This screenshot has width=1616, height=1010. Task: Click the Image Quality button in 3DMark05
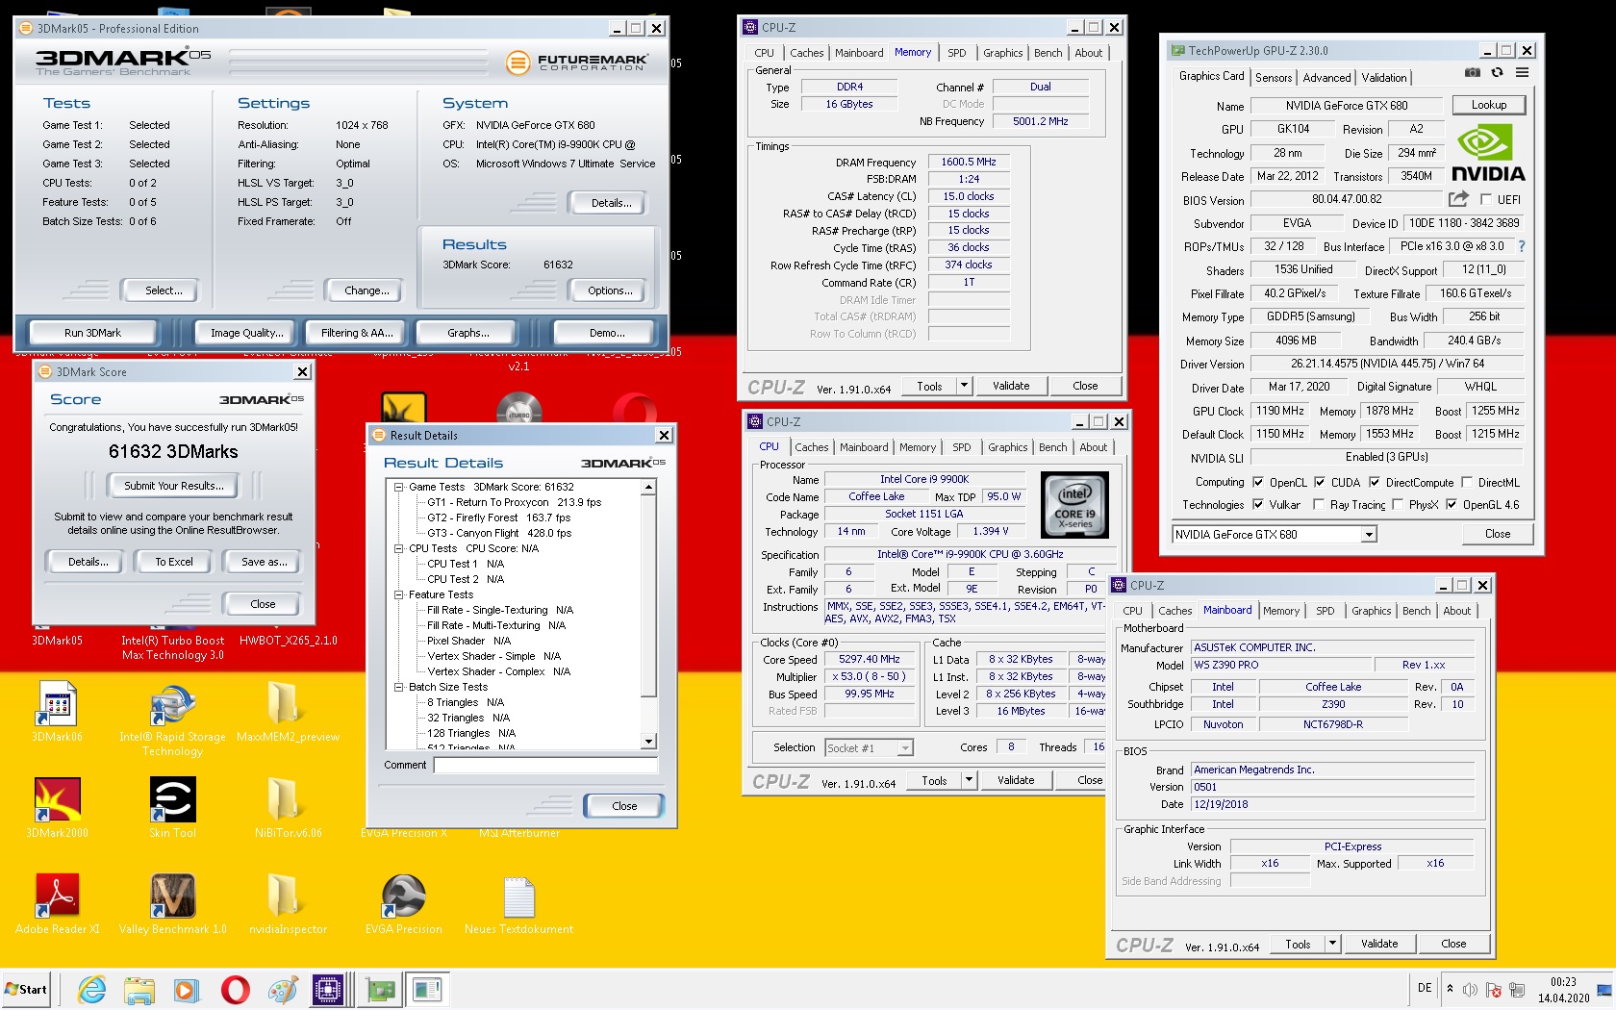[x=247, y=333]
